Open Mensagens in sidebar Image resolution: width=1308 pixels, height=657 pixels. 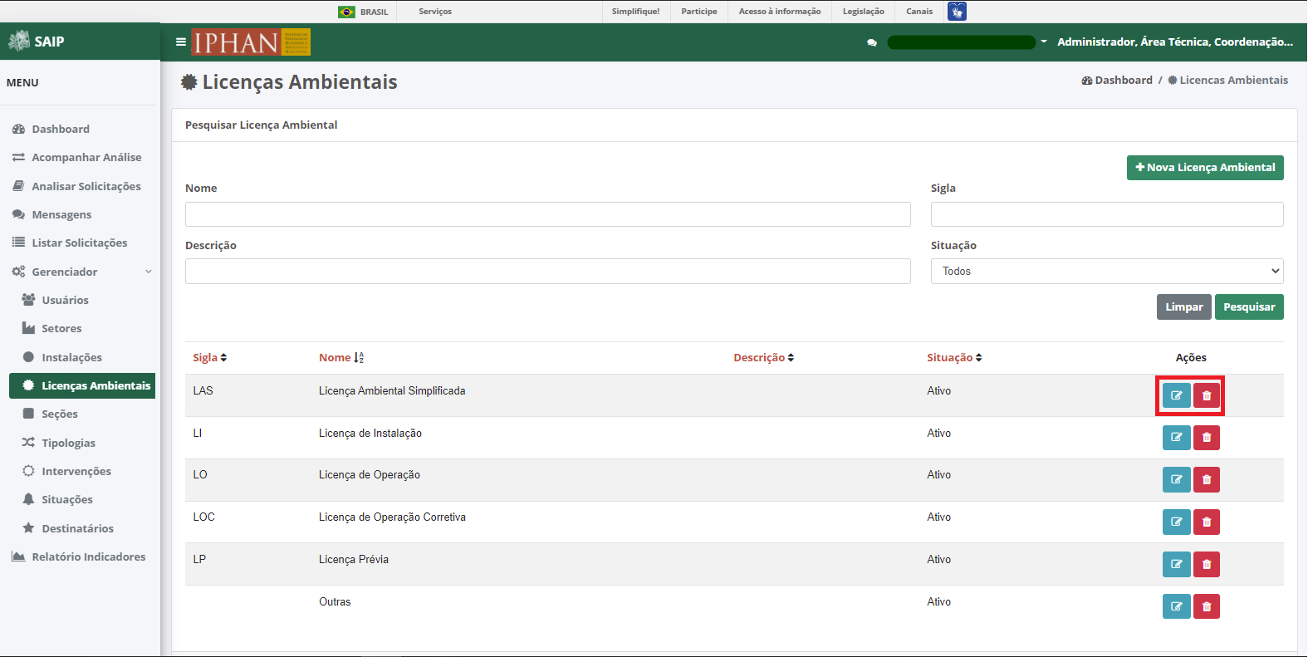pyautogui.click(x=61, y=214)
